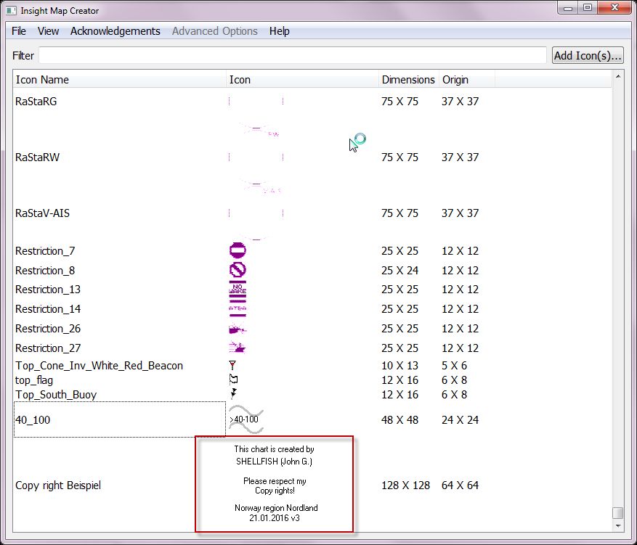Click the 40_100 wave icon
637x545 pixels.
coord(246,419)
